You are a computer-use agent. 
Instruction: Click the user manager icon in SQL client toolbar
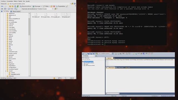[113, 54]
